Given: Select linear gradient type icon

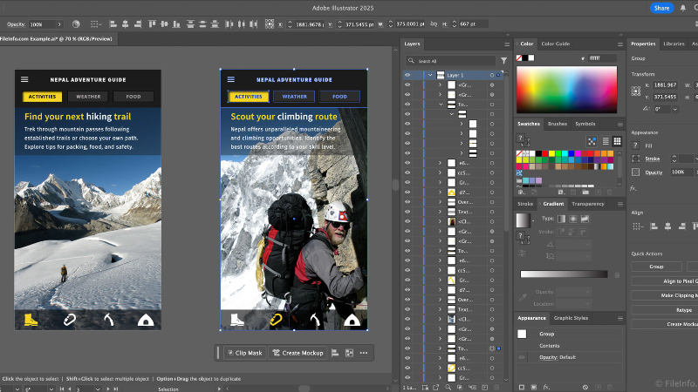Looking at the screenshot, I should point(561,218).
